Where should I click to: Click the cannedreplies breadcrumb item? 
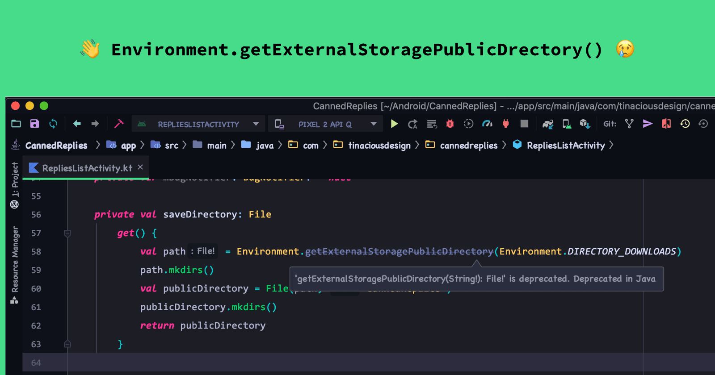click(468, 146)
